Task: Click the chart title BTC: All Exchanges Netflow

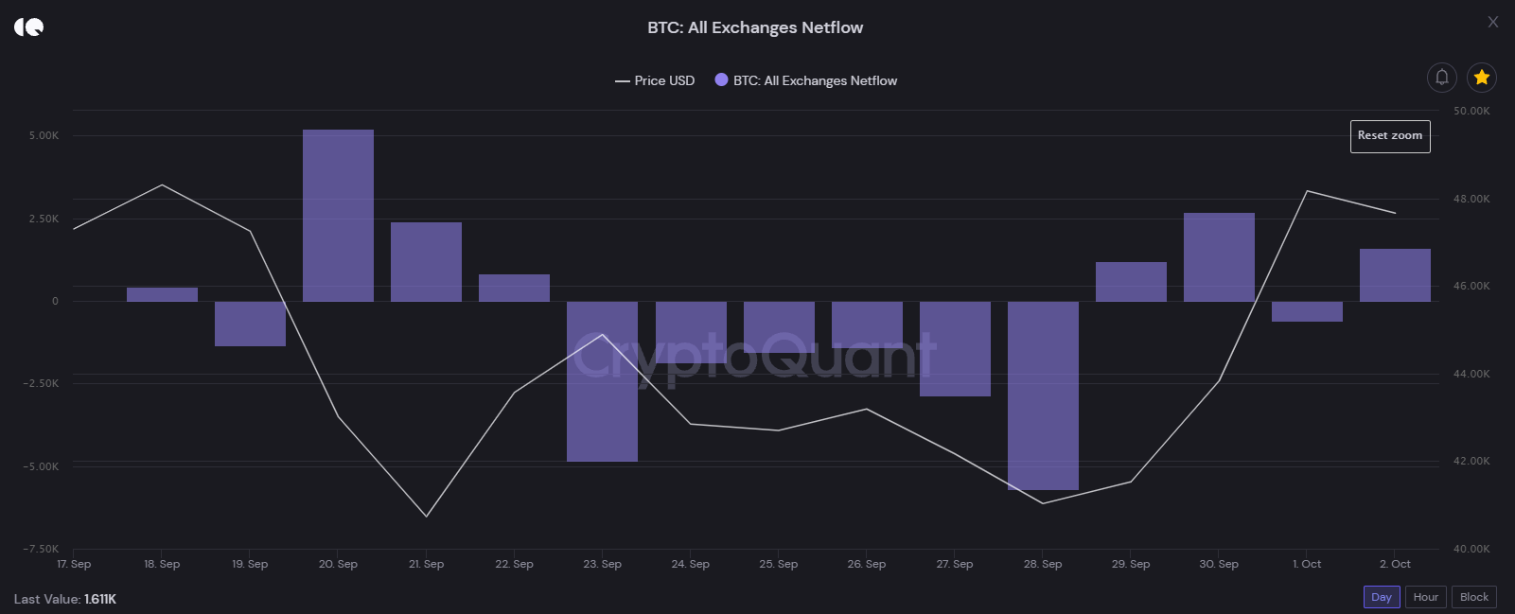Action: point(755,27)
